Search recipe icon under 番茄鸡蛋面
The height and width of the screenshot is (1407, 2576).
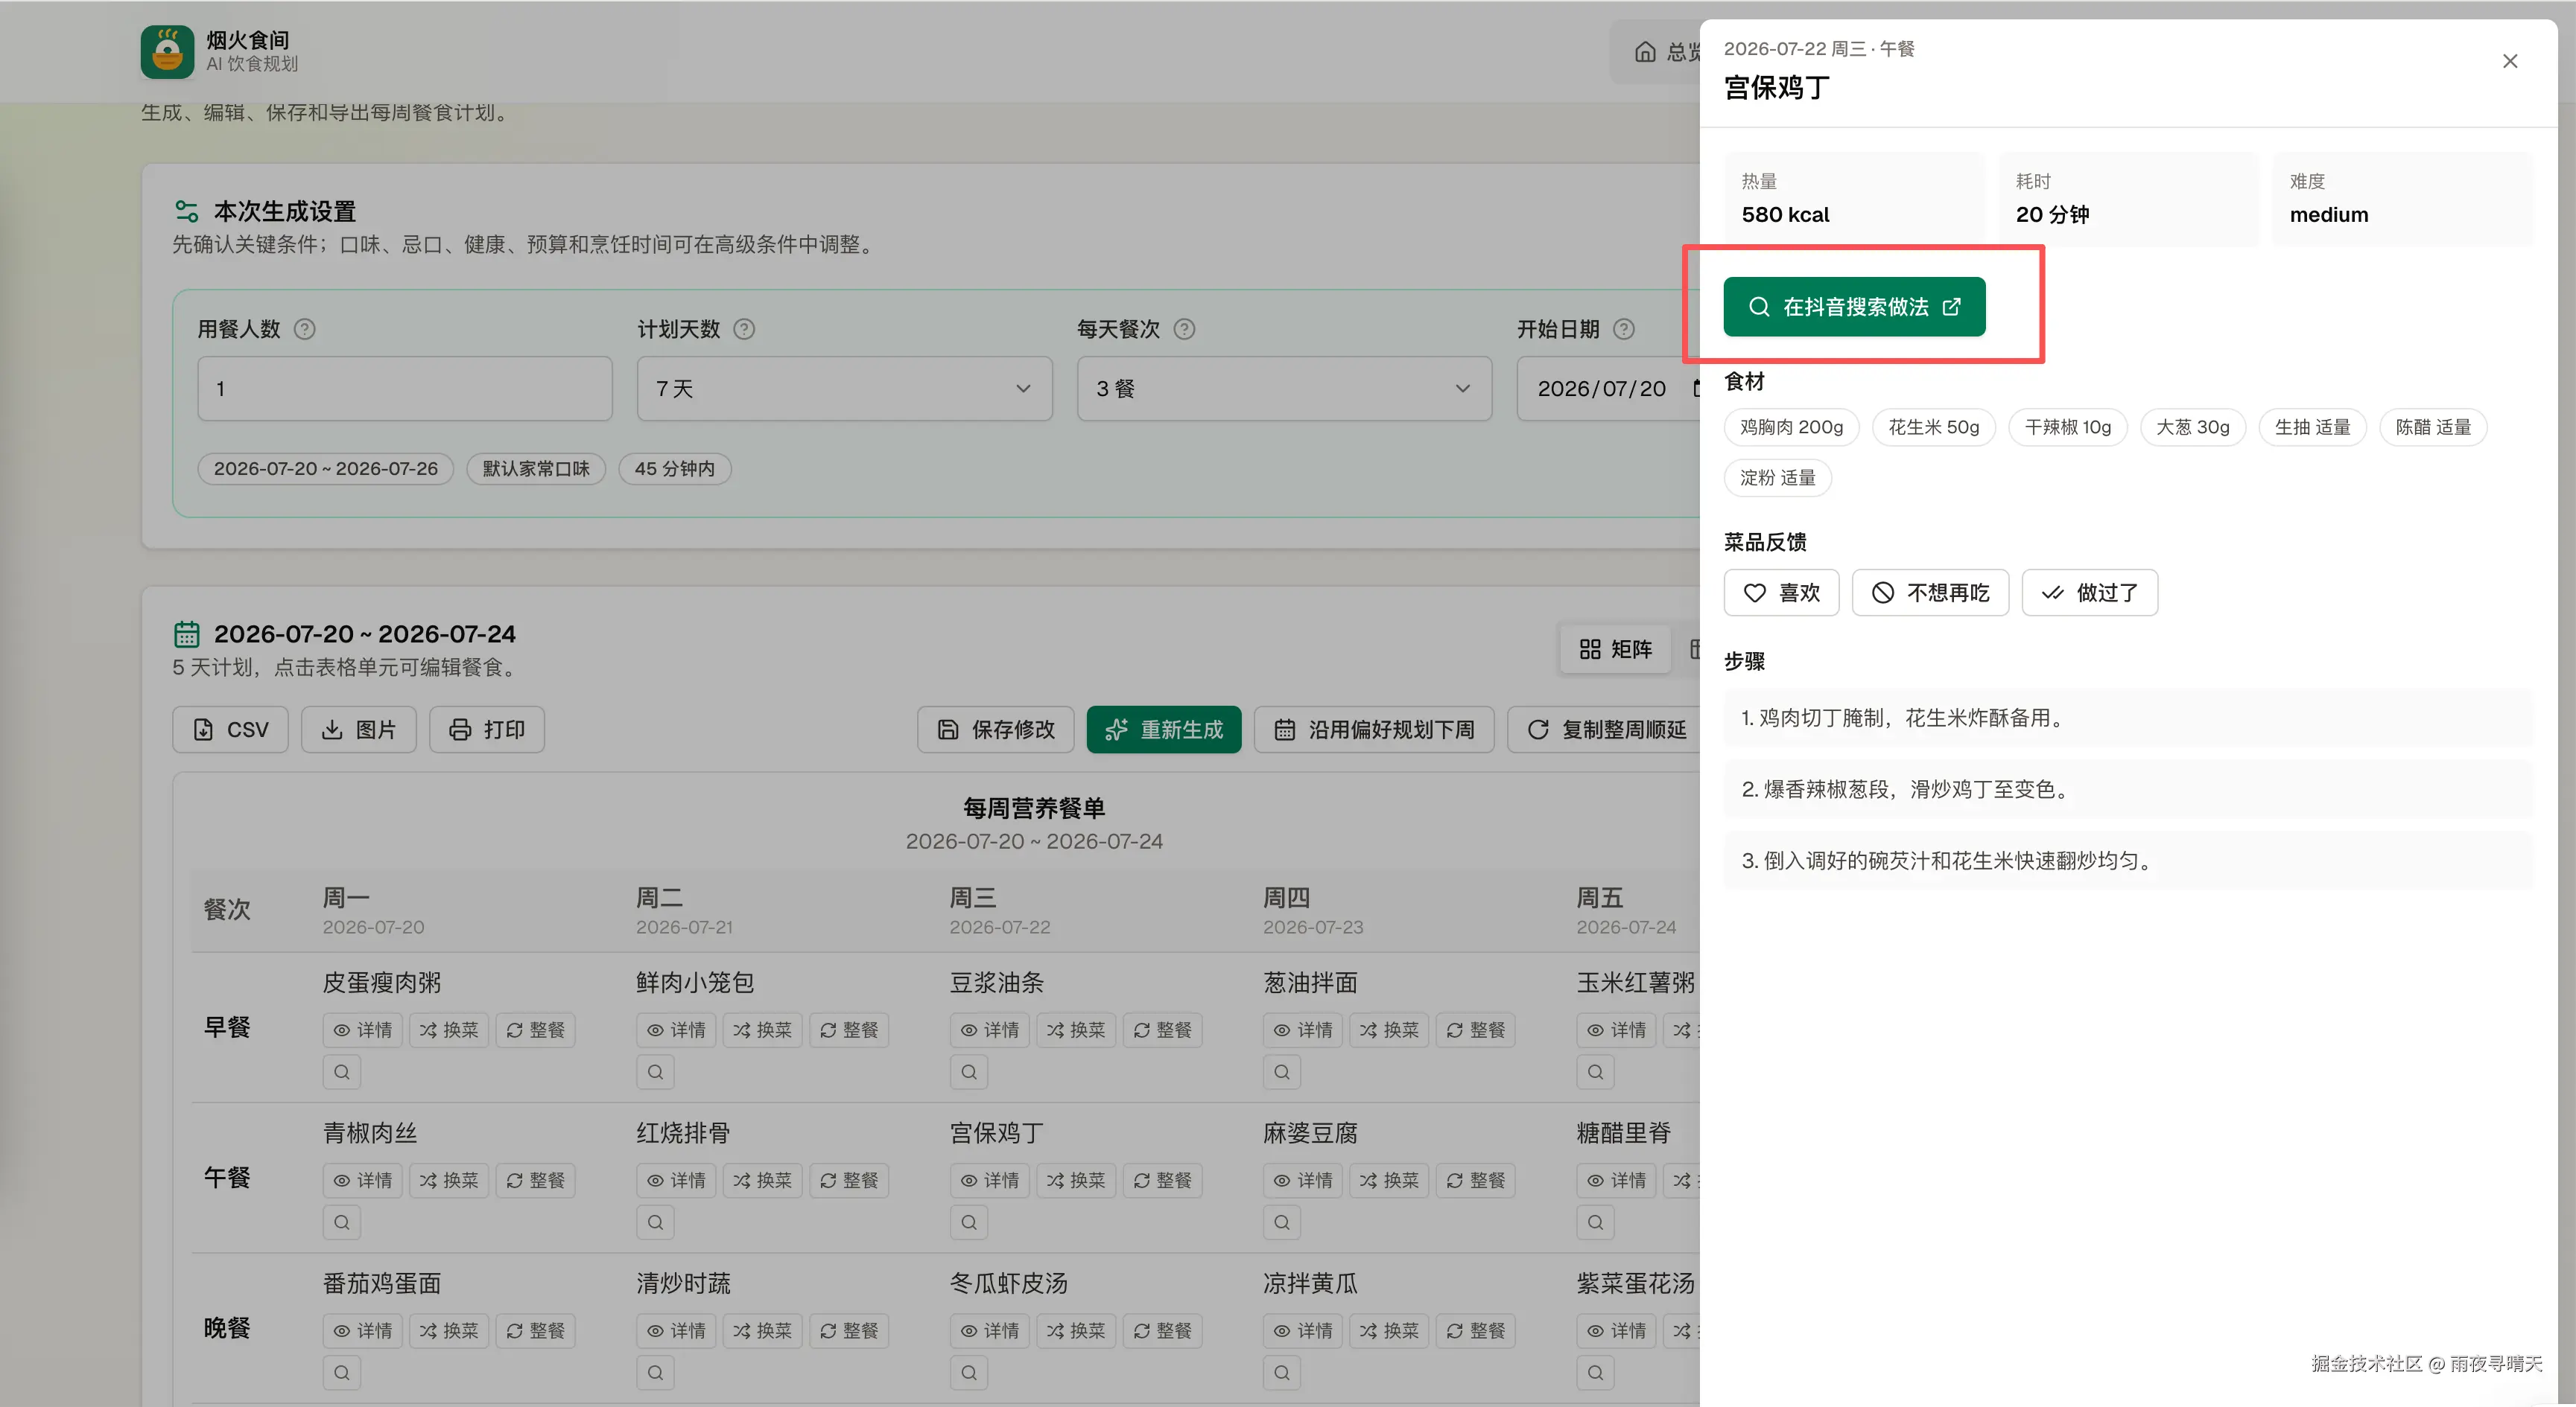click(x=342, y=1373)
